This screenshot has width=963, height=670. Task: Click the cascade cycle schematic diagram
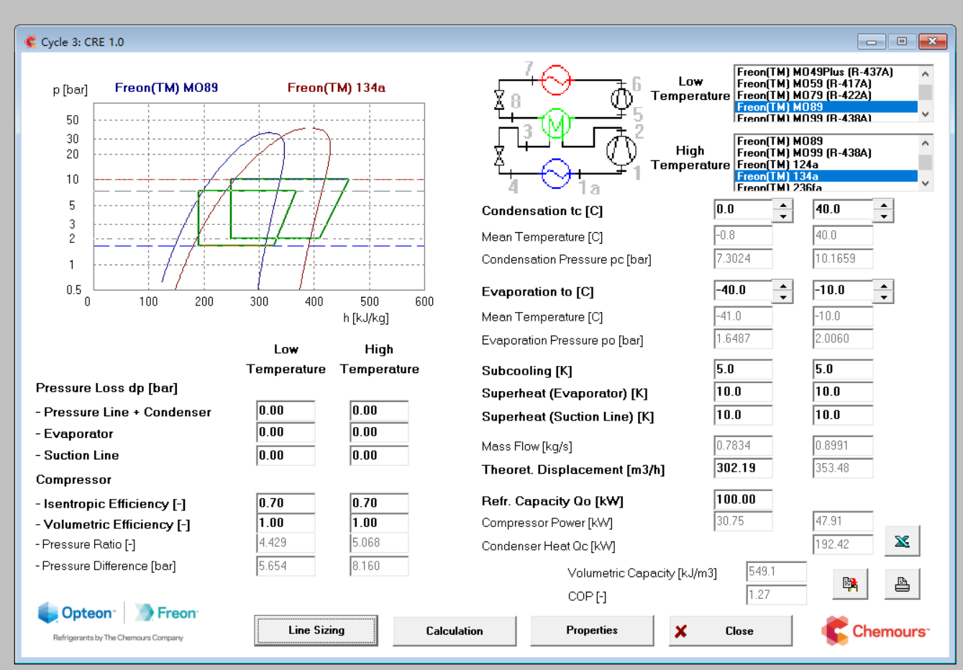coord(568,129)
